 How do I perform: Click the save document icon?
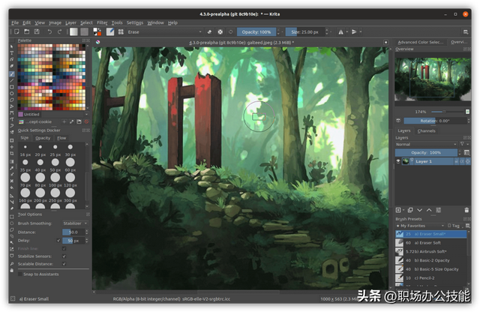pos(35,32)
